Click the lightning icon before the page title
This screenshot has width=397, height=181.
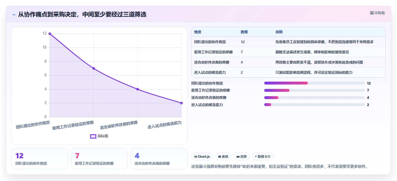[14, 15]
